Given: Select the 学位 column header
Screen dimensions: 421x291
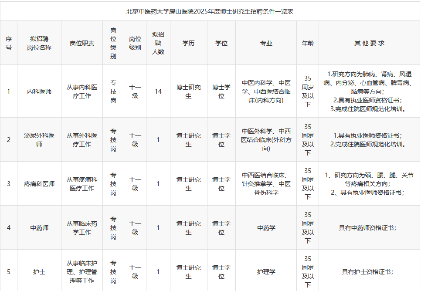Looking at the screenshot, I should (x=221, y=43).
